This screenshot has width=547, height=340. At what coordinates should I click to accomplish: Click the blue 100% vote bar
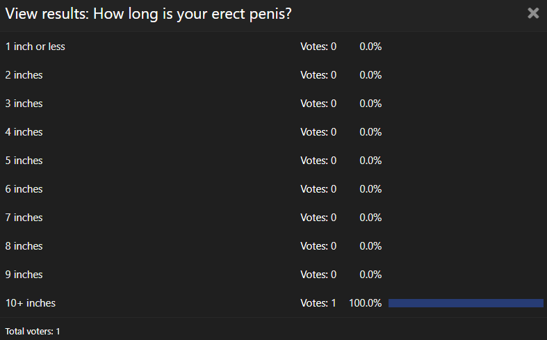tap(466, 303)
